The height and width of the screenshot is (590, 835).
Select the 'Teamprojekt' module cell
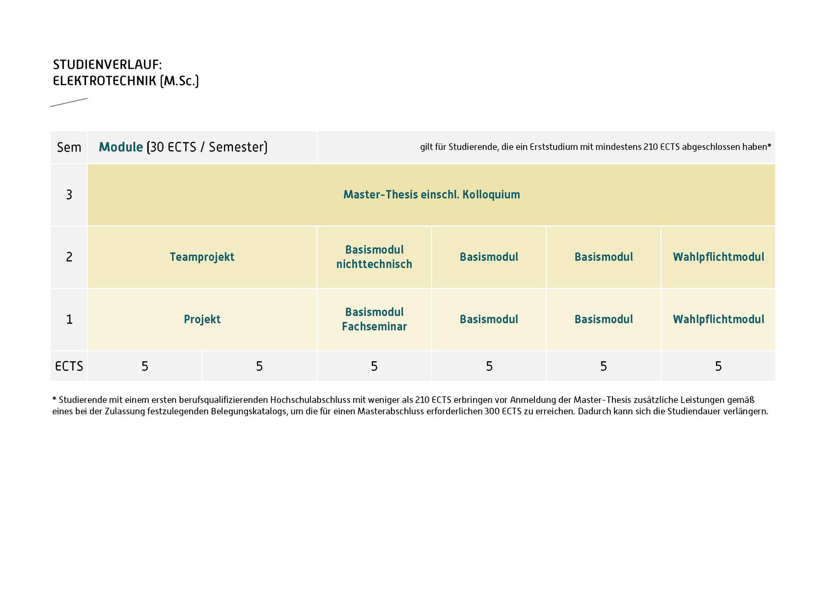202,257
